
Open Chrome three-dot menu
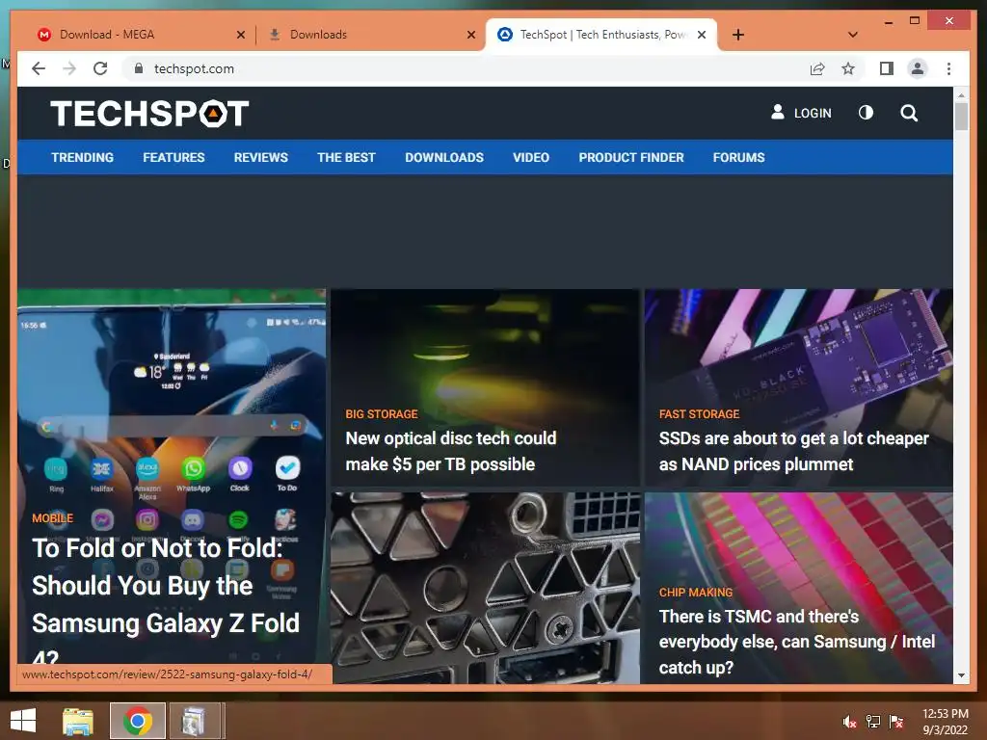[x=948, y=68]
